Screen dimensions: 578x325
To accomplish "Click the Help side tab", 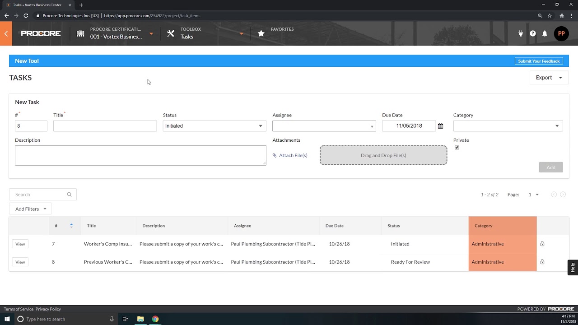I will (x=573, y=267).
